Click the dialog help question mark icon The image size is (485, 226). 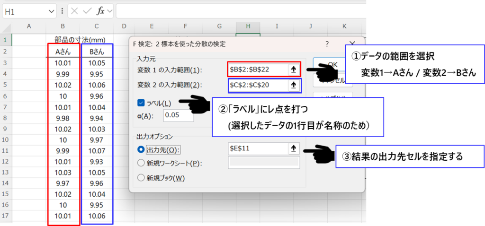tap(327, 43)
